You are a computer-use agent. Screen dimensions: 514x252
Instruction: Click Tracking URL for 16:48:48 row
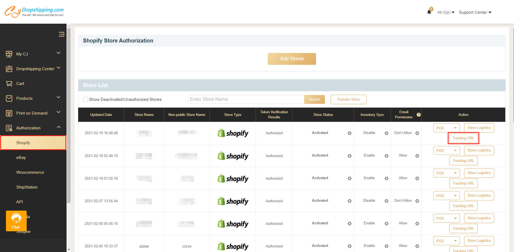pos(463,138)
